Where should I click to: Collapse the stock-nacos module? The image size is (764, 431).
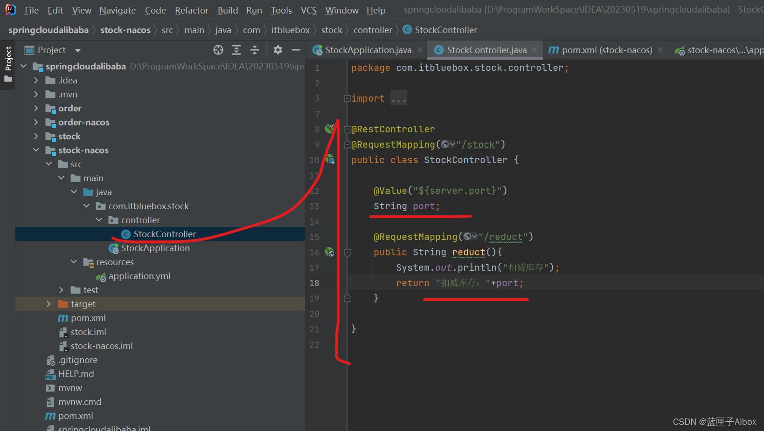pyautogui.click(x=36, y=150)
